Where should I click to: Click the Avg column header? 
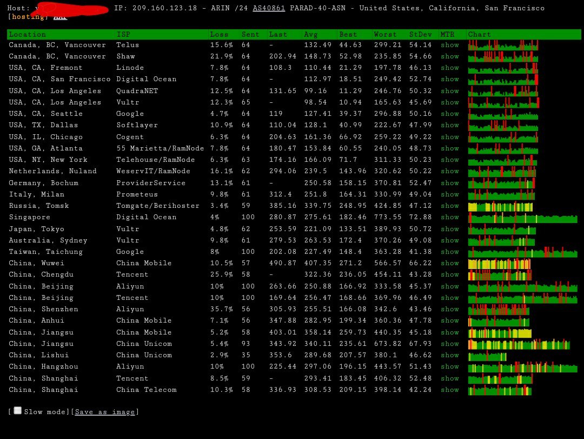click(311, 34)
